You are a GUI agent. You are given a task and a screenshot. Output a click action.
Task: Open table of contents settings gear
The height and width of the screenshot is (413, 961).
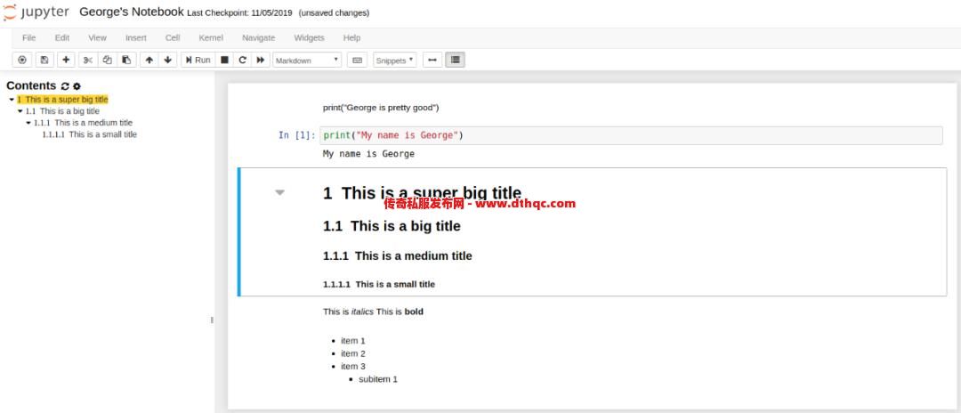point(77,86)
